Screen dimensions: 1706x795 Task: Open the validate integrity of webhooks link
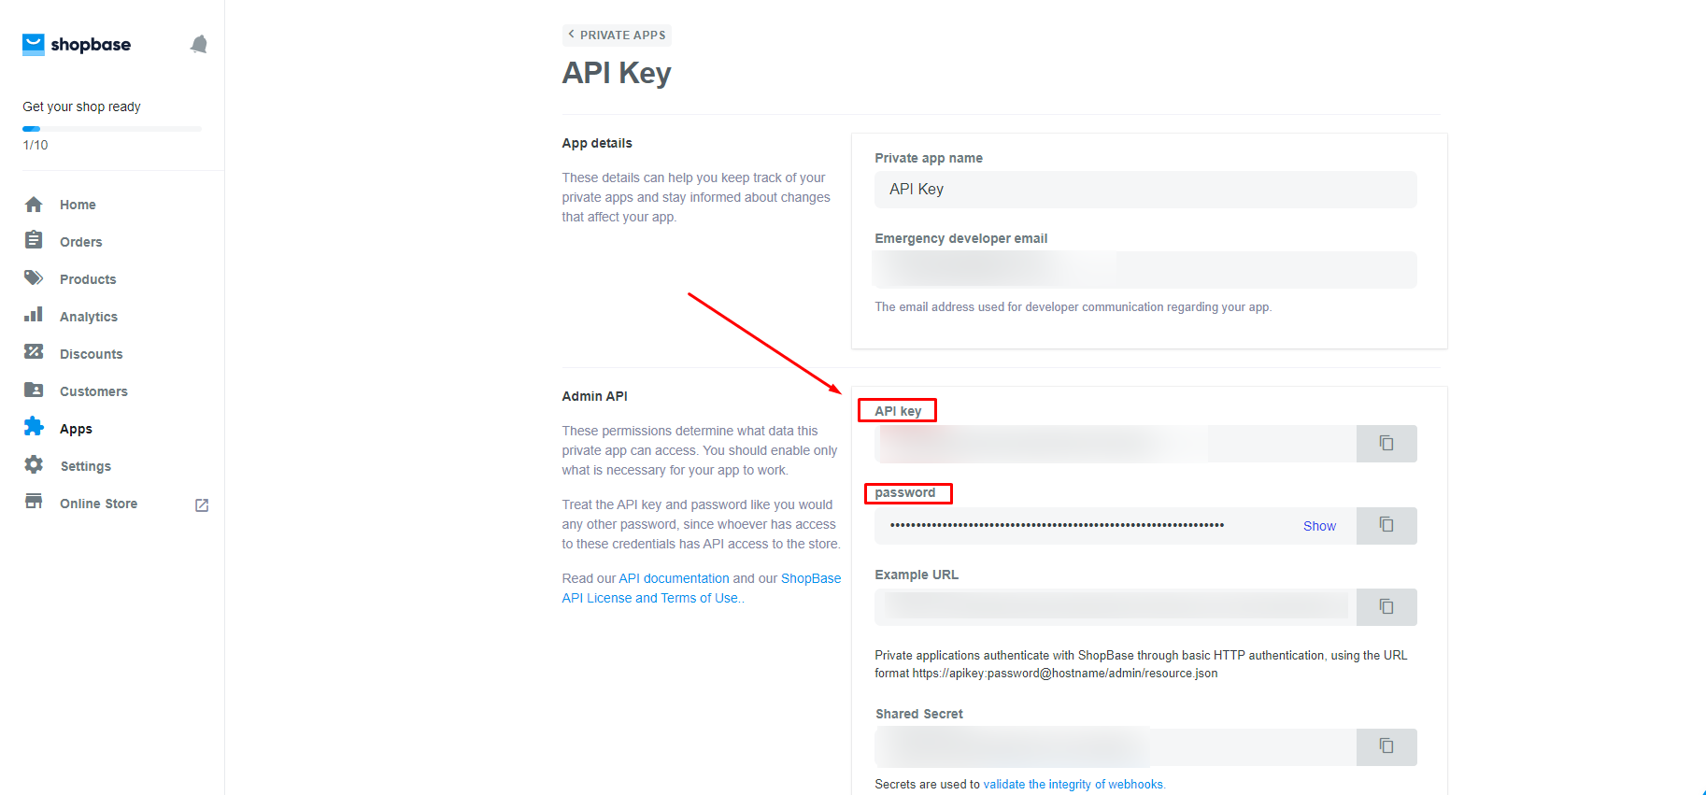click(1073, 785)
